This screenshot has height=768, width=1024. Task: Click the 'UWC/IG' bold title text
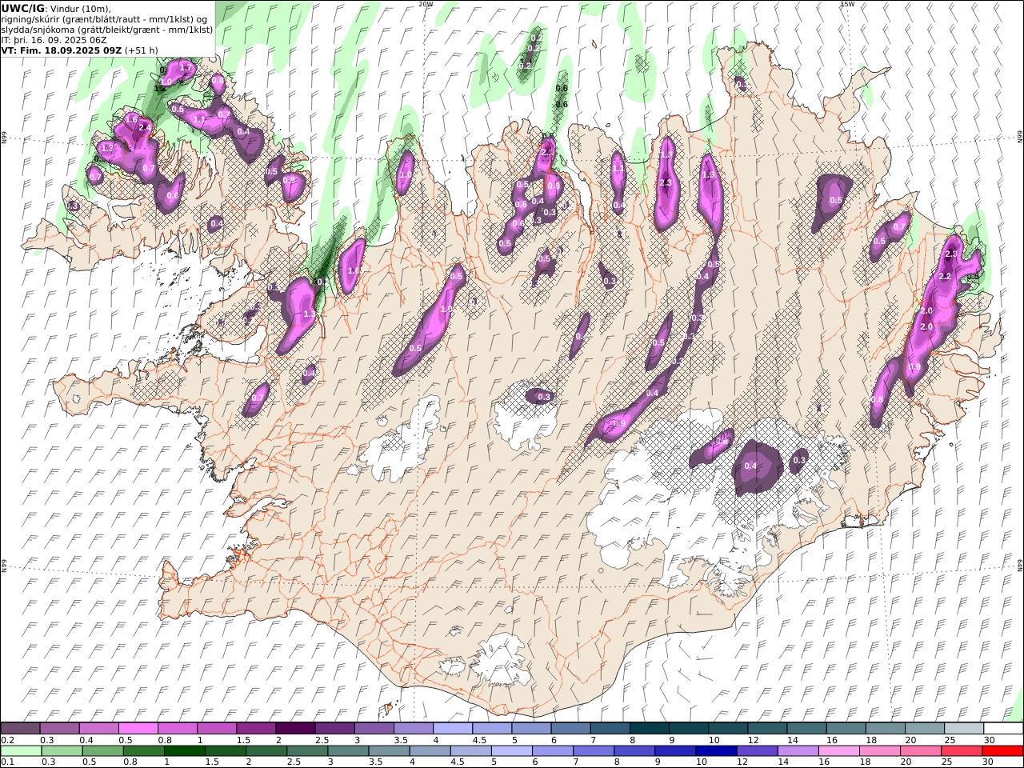(x=22, y=8)
